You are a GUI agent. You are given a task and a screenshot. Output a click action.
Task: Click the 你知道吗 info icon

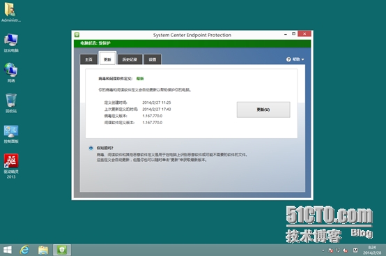[x=91, y=148]
